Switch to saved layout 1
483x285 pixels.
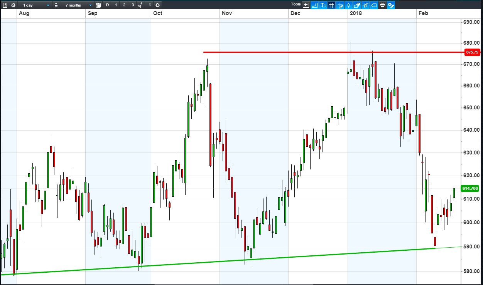coord(116,5)
